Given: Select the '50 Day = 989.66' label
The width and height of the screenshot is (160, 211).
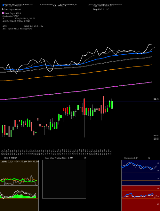Looking at the screenshot, I should click(13, 10).
